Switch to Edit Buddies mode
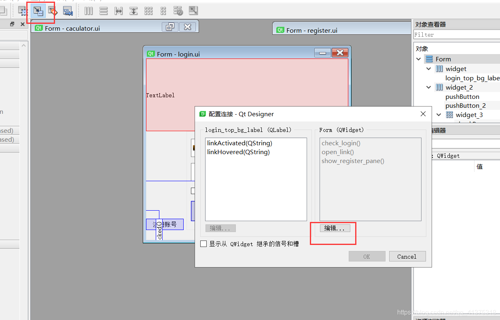 (x=53, y=11)
